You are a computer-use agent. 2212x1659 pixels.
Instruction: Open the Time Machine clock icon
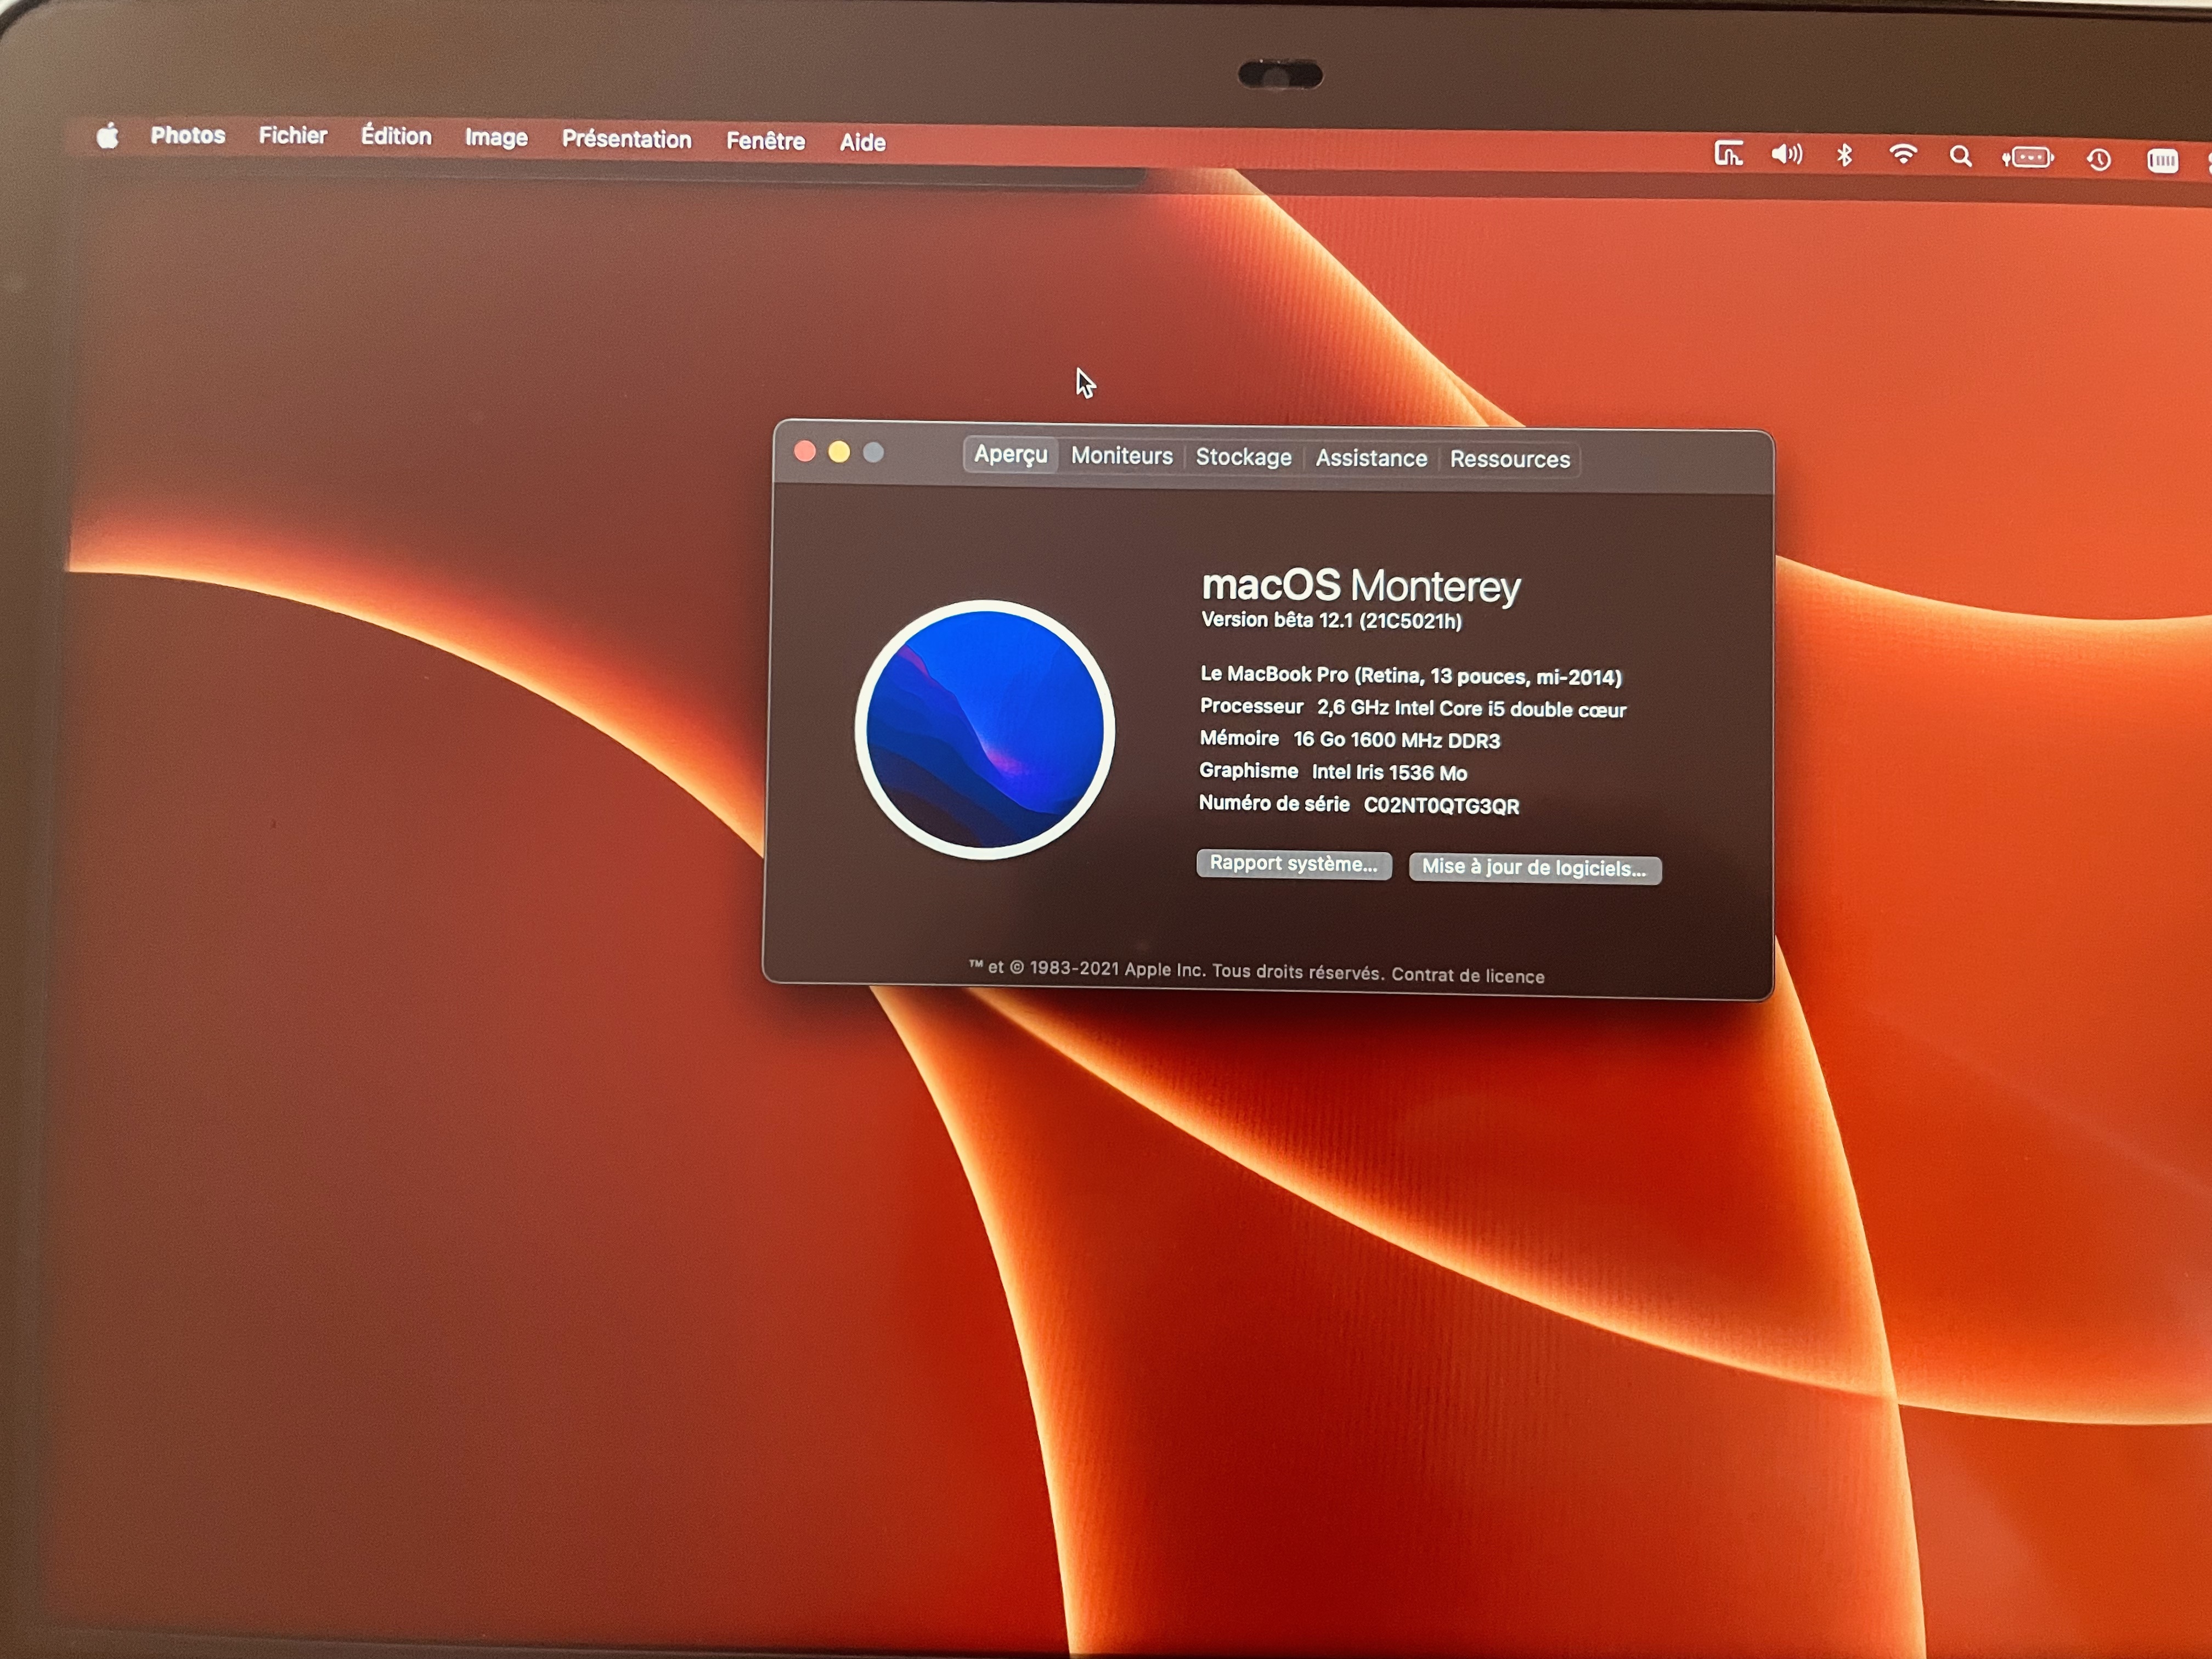(2099, 159)
